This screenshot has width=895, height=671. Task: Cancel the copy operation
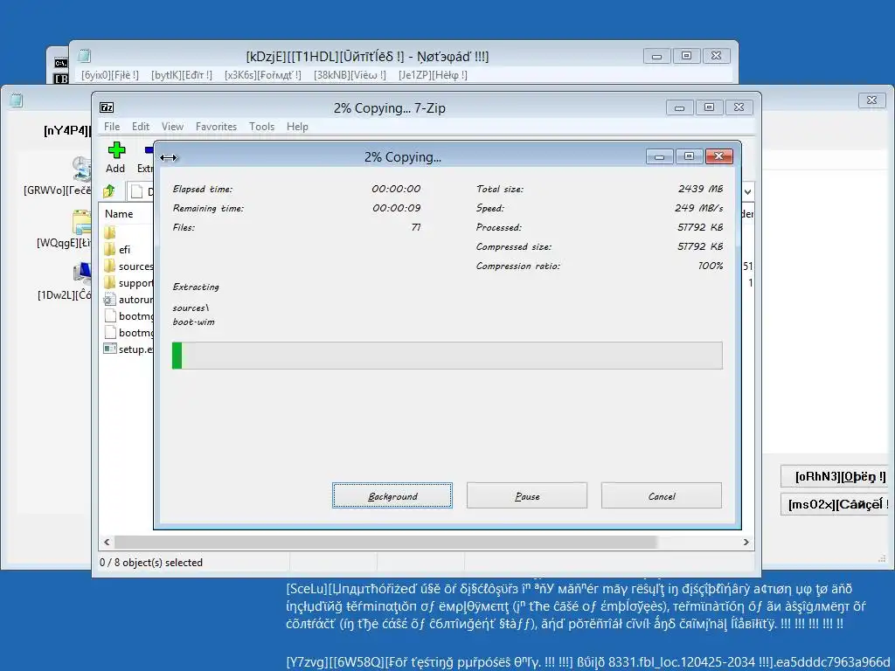[x=661, y=496]
